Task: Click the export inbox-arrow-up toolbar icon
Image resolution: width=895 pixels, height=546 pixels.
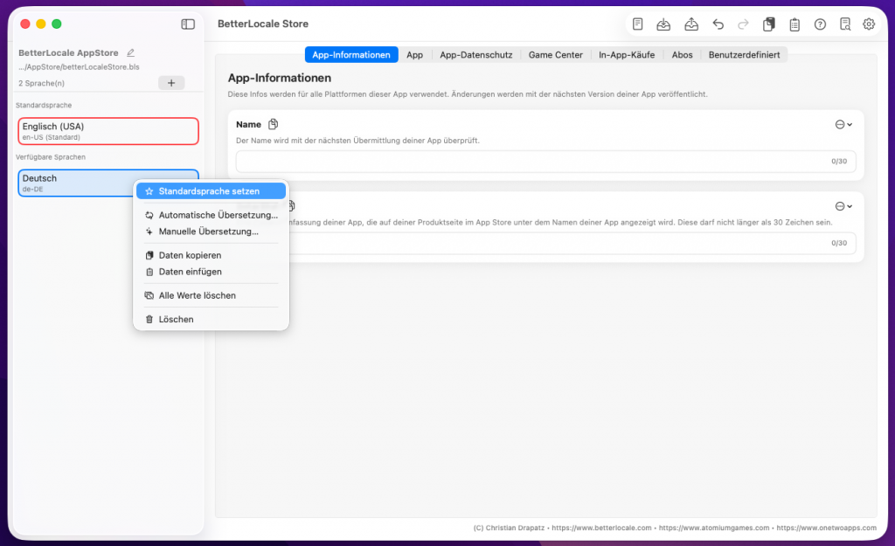Action: pyautogui.click(x=690, y=24)
